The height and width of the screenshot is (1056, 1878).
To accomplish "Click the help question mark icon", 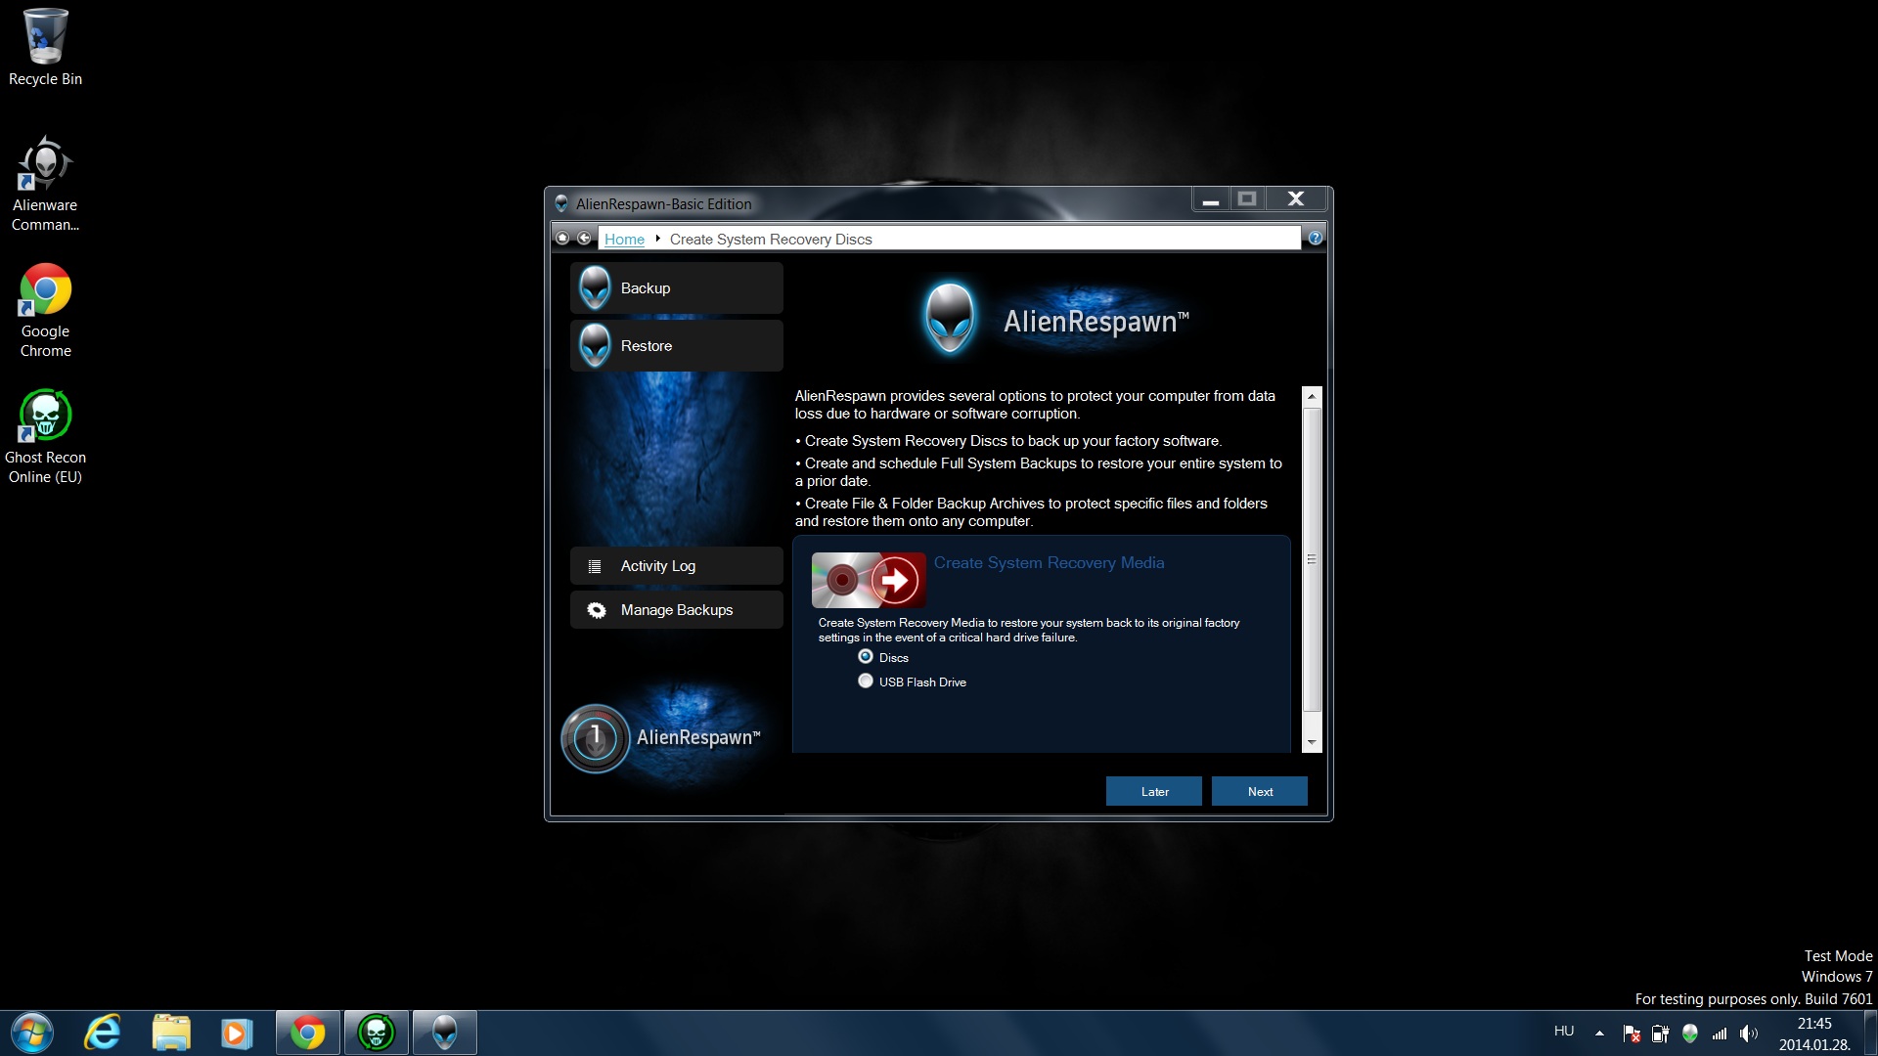I will (1316, 238).
